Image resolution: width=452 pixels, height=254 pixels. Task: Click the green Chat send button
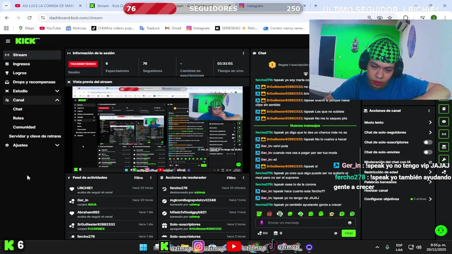point(349,233)
